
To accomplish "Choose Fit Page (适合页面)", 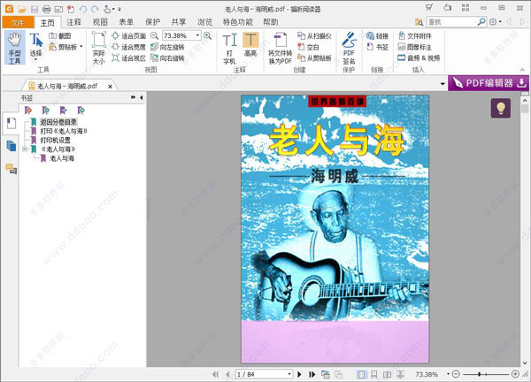I will (128, 35).
